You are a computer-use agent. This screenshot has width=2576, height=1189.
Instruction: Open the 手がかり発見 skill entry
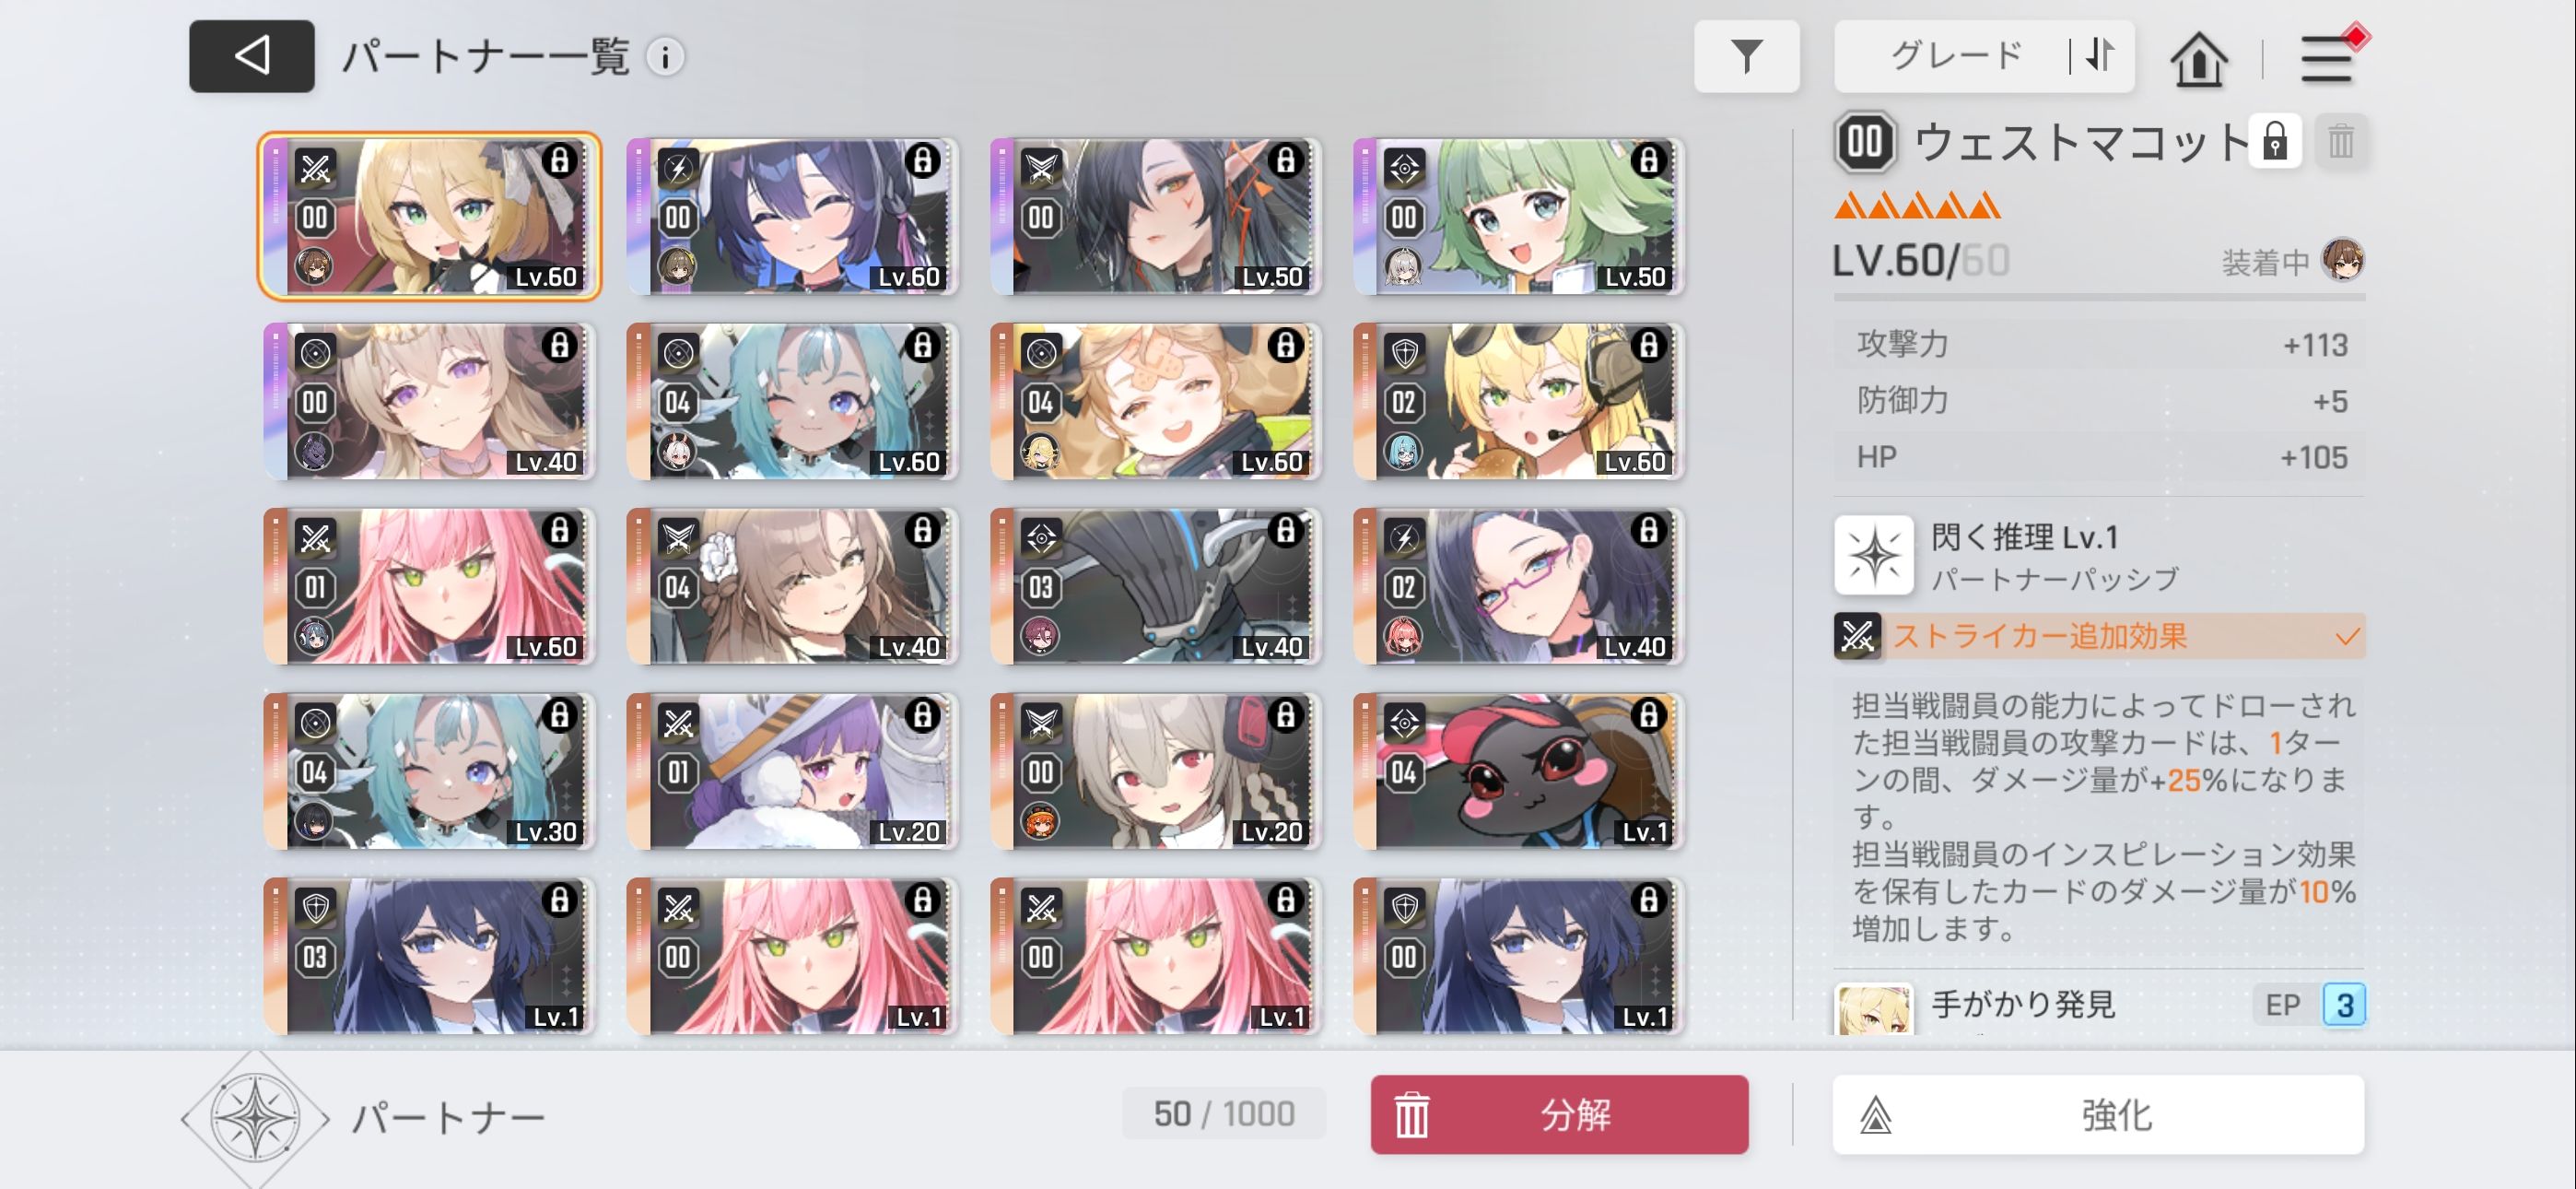[2099, 1005]
